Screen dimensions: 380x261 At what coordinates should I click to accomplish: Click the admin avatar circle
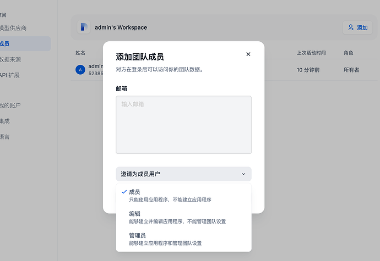[80, 70]
